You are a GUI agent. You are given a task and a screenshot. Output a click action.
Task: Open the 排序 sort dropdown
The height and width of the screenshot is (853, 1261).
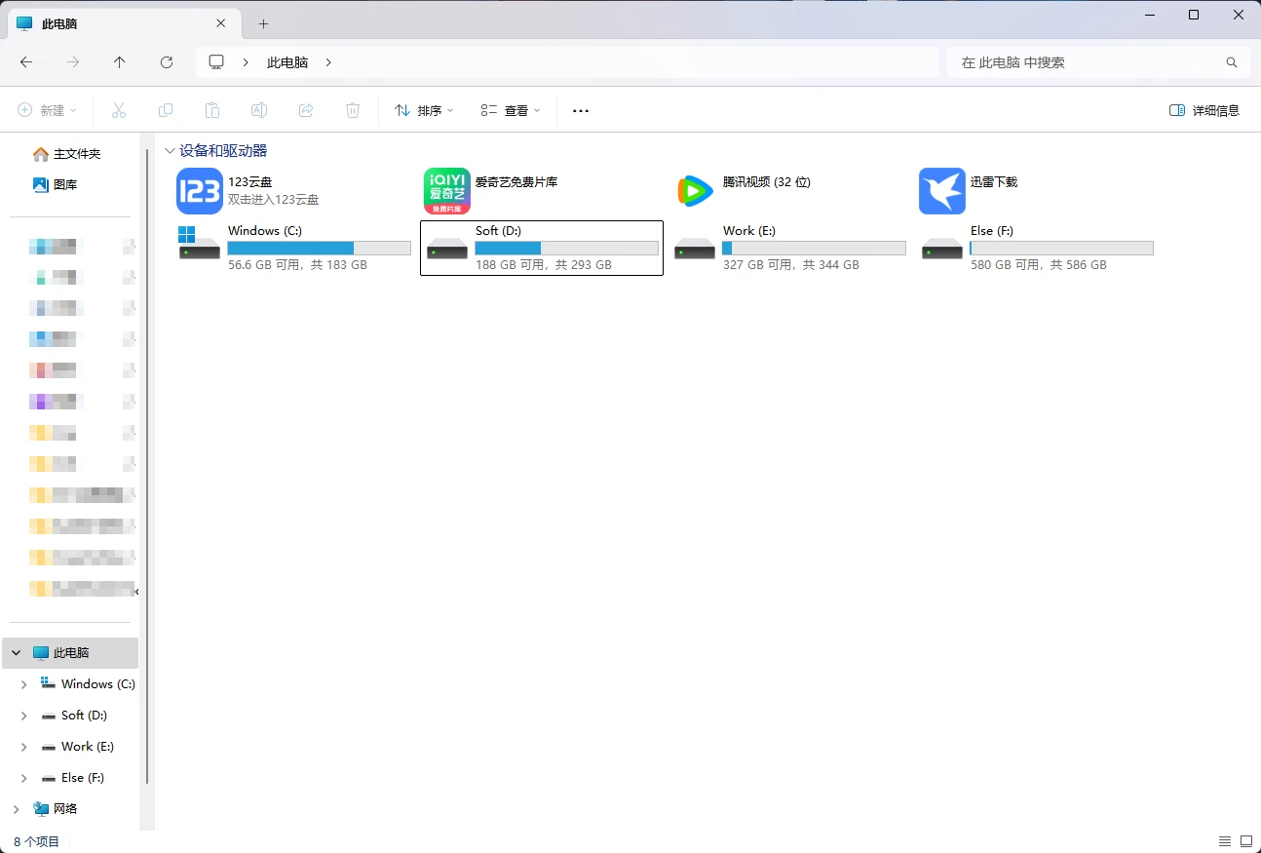(424, 110)
